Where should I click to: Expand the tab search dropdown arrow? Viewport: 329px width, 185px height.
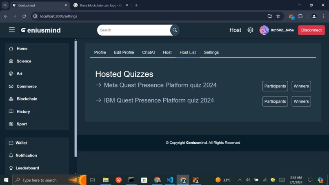point(5,5)
